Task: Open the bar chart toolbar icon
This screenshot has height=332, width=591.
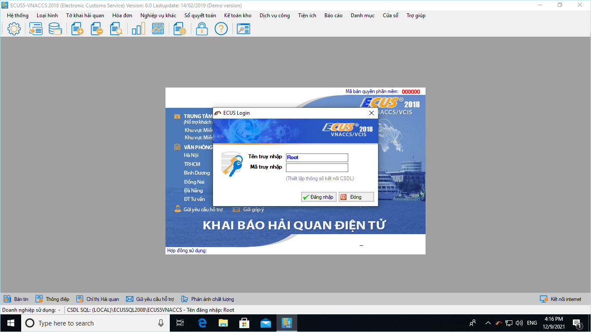Action: pos(138,29)
